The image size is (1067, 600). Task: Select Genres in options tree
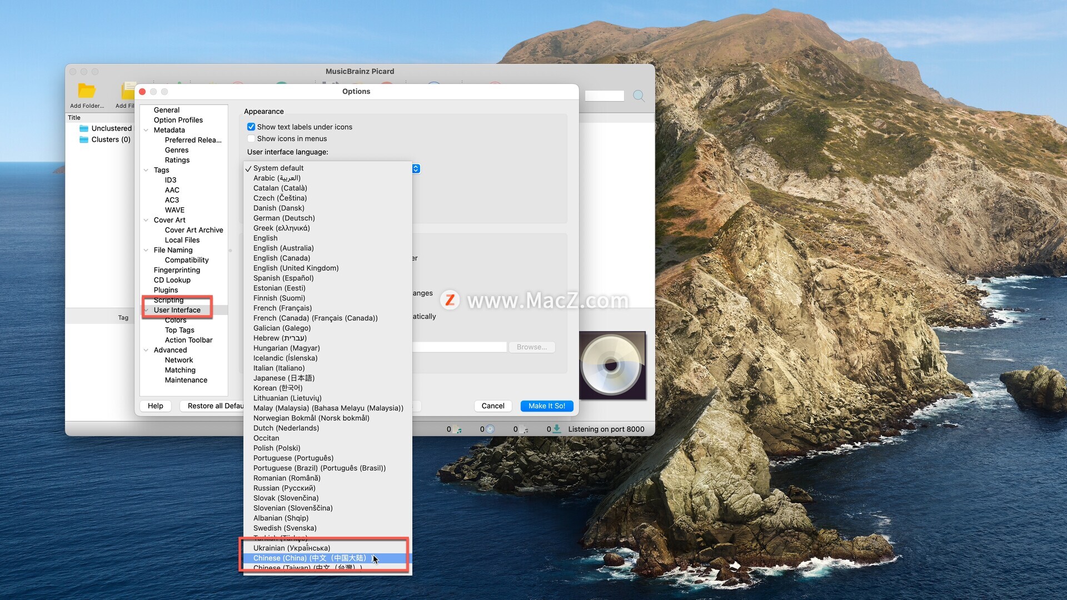(177, 150)
